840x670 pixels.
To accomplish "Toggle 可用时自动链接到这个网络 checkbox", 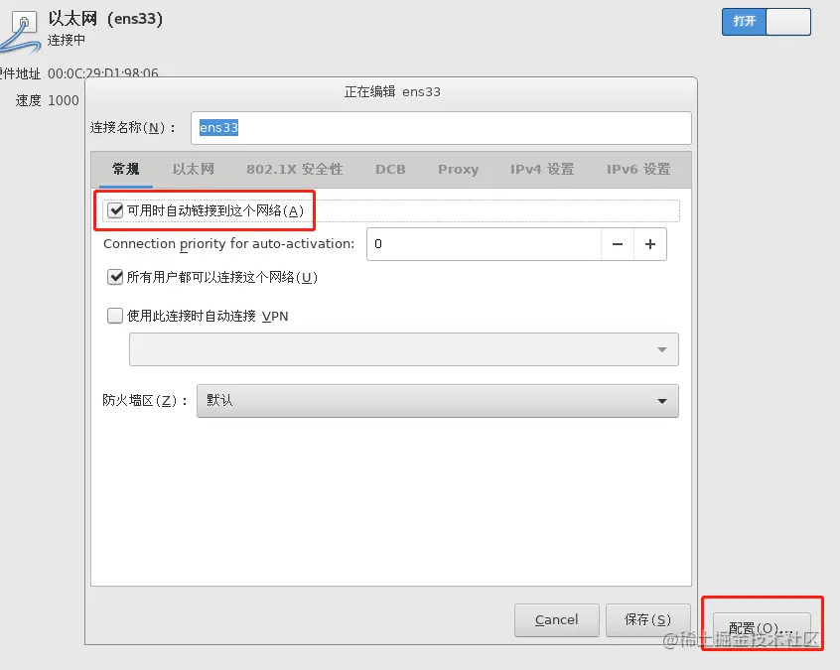I will [115, 210].
